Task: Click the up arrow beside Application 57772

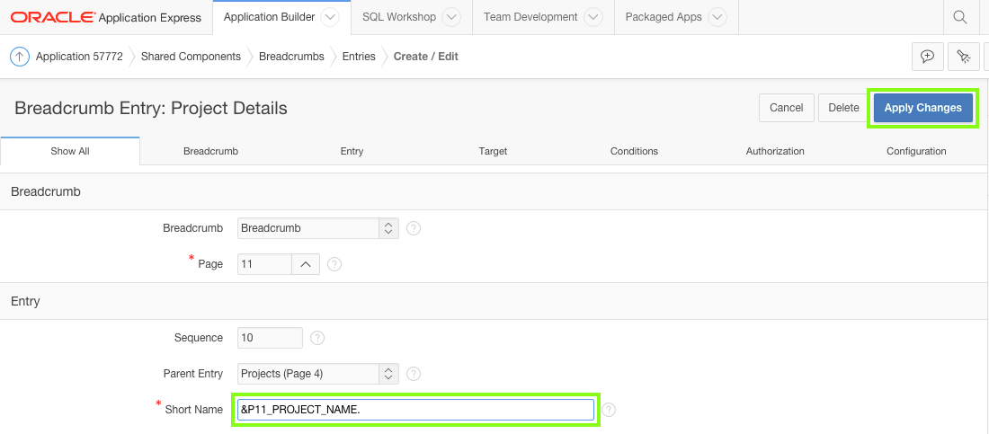Action: [20, 57]
